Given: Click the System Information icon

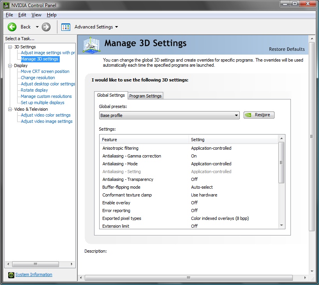Looking at the screenshot, I should pos(11,275).
